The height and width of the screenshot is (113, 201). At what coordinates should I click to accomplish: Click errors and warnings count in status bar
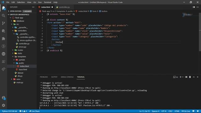(x=23, y=111)
